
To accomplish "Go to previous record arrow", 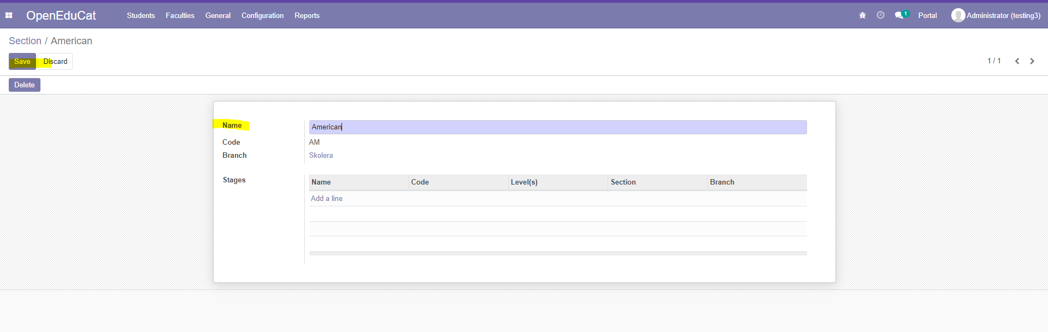I will click(1017, 61).
